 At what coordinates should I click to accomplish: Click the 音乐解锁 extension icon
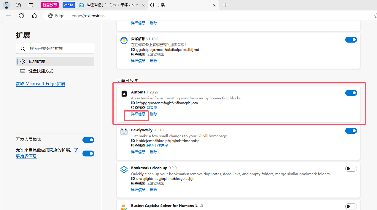[124, 41]
